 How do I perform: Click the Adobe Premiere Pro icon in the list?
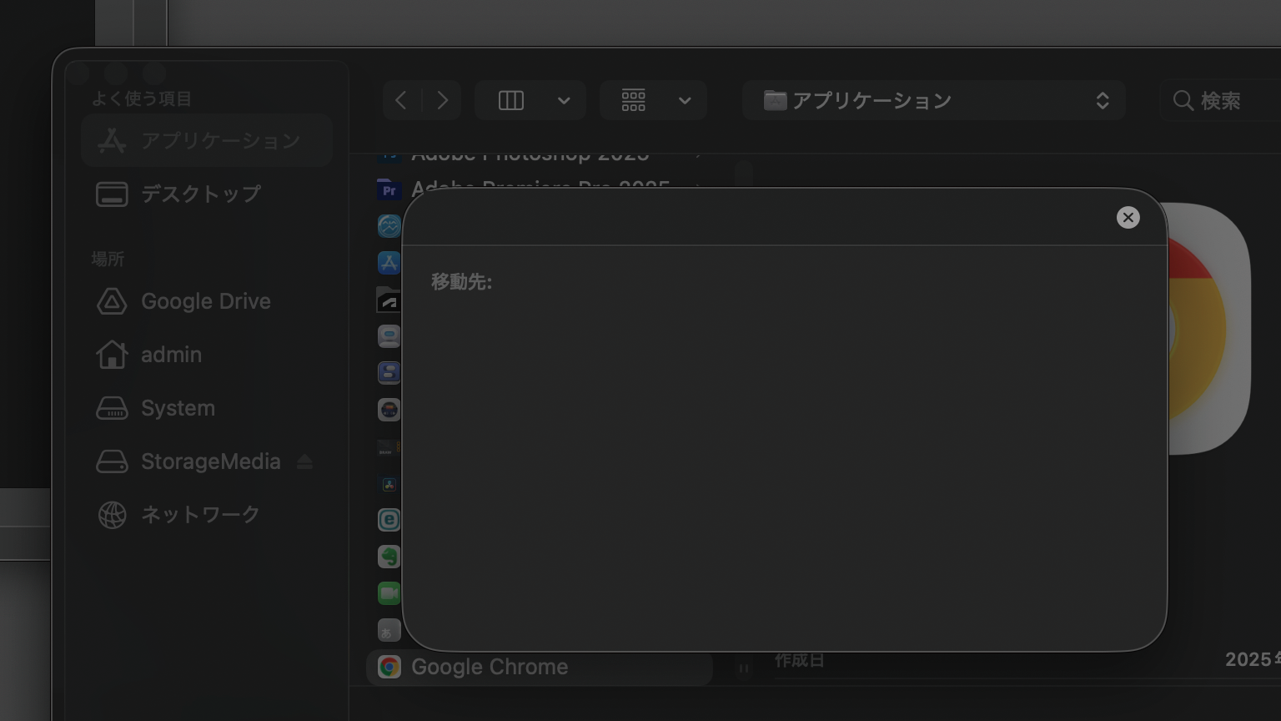click(389, 190)
